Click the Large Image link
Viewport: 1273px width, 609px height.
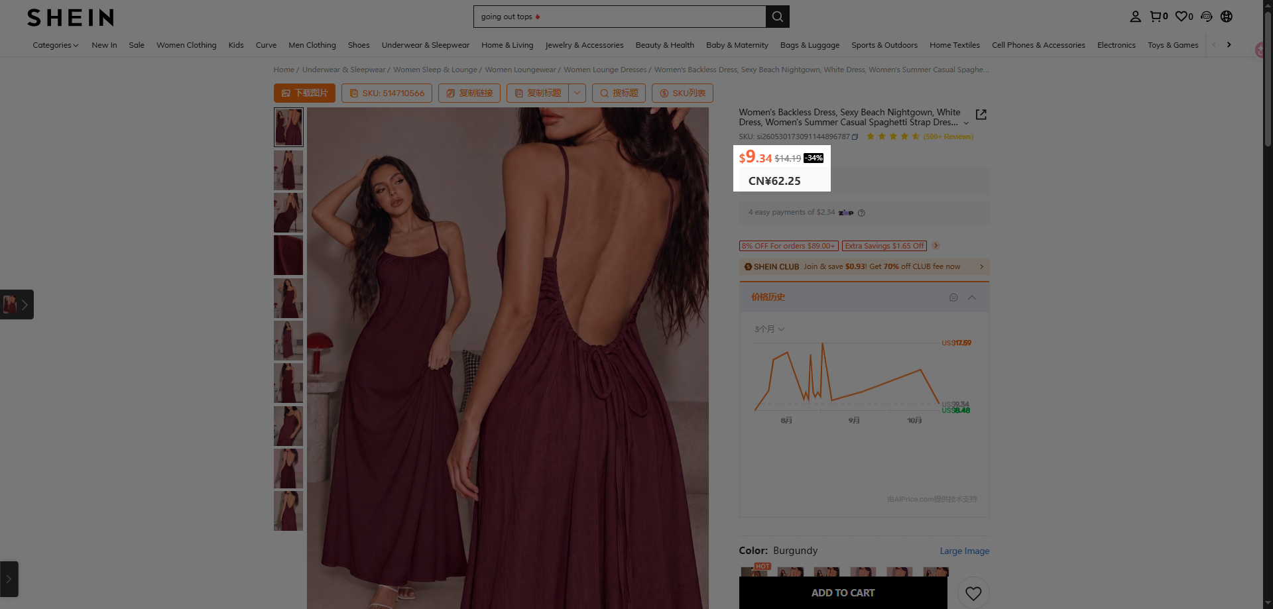(964, 551)
